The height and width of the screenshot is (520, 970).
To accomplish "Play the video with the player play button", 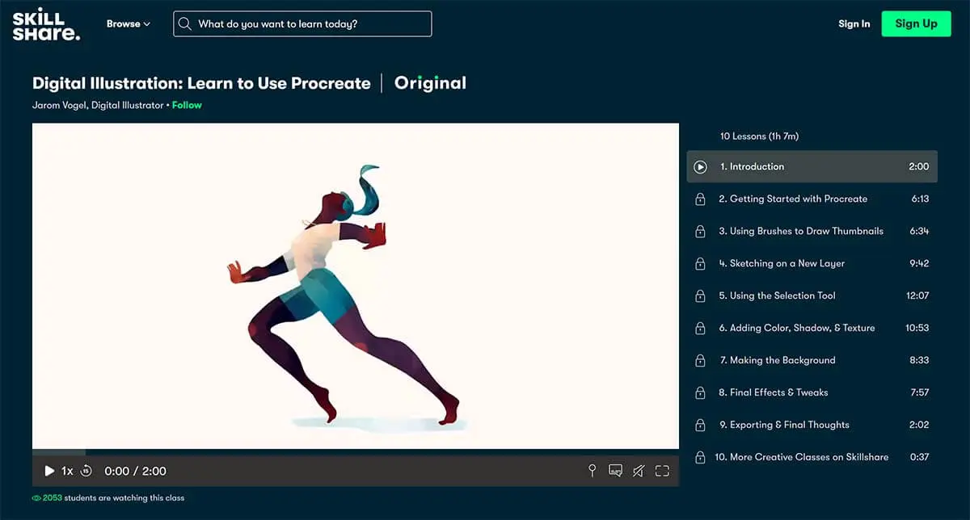I will coord(49,471).
